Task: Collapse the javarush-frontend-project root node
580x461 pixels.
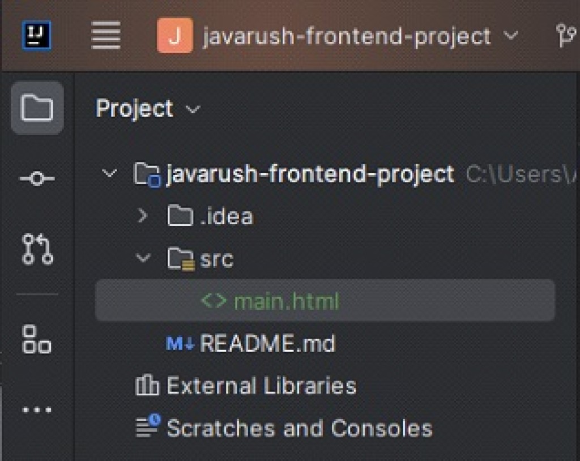Action: 109,174
